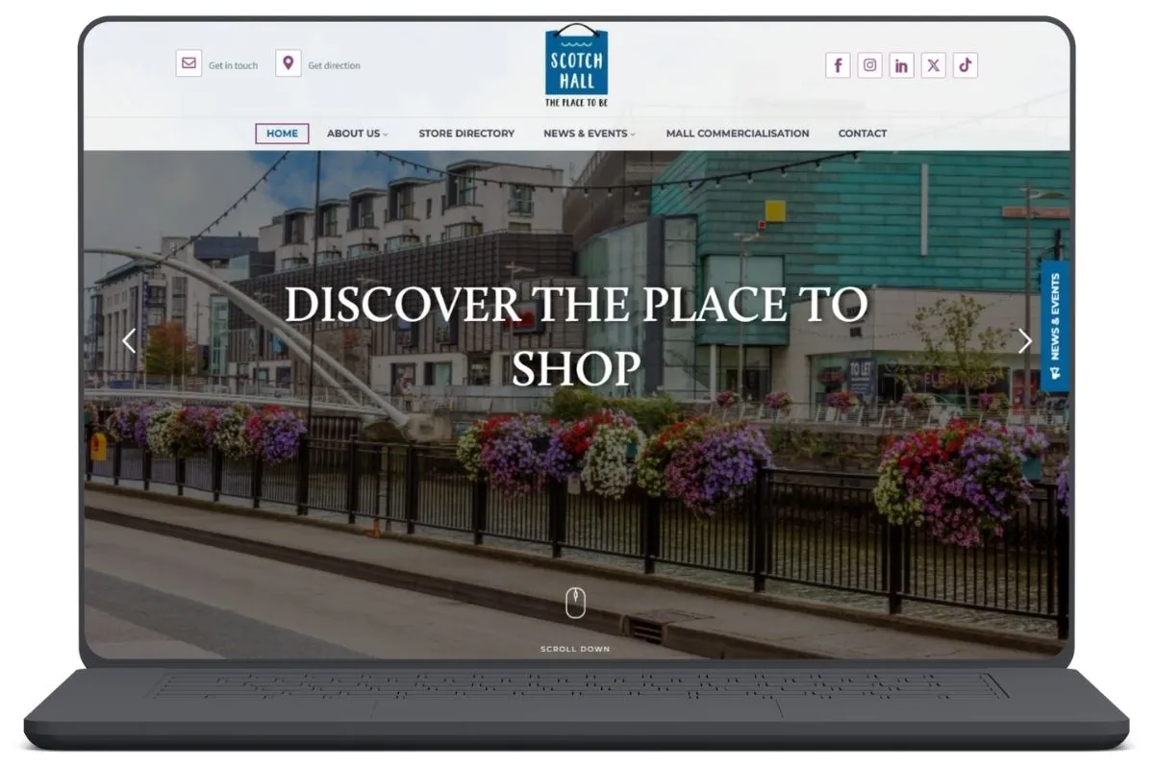This screenshot has height=769, width=1154.
Task: Open the TikTok social icon
Action: pyautogui.click(x=965, y=65)
